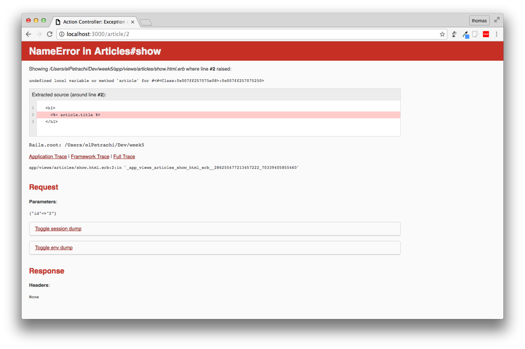
Task: Close the Action Controller tab
Action: pyautogui.click(x=133, y=22)
